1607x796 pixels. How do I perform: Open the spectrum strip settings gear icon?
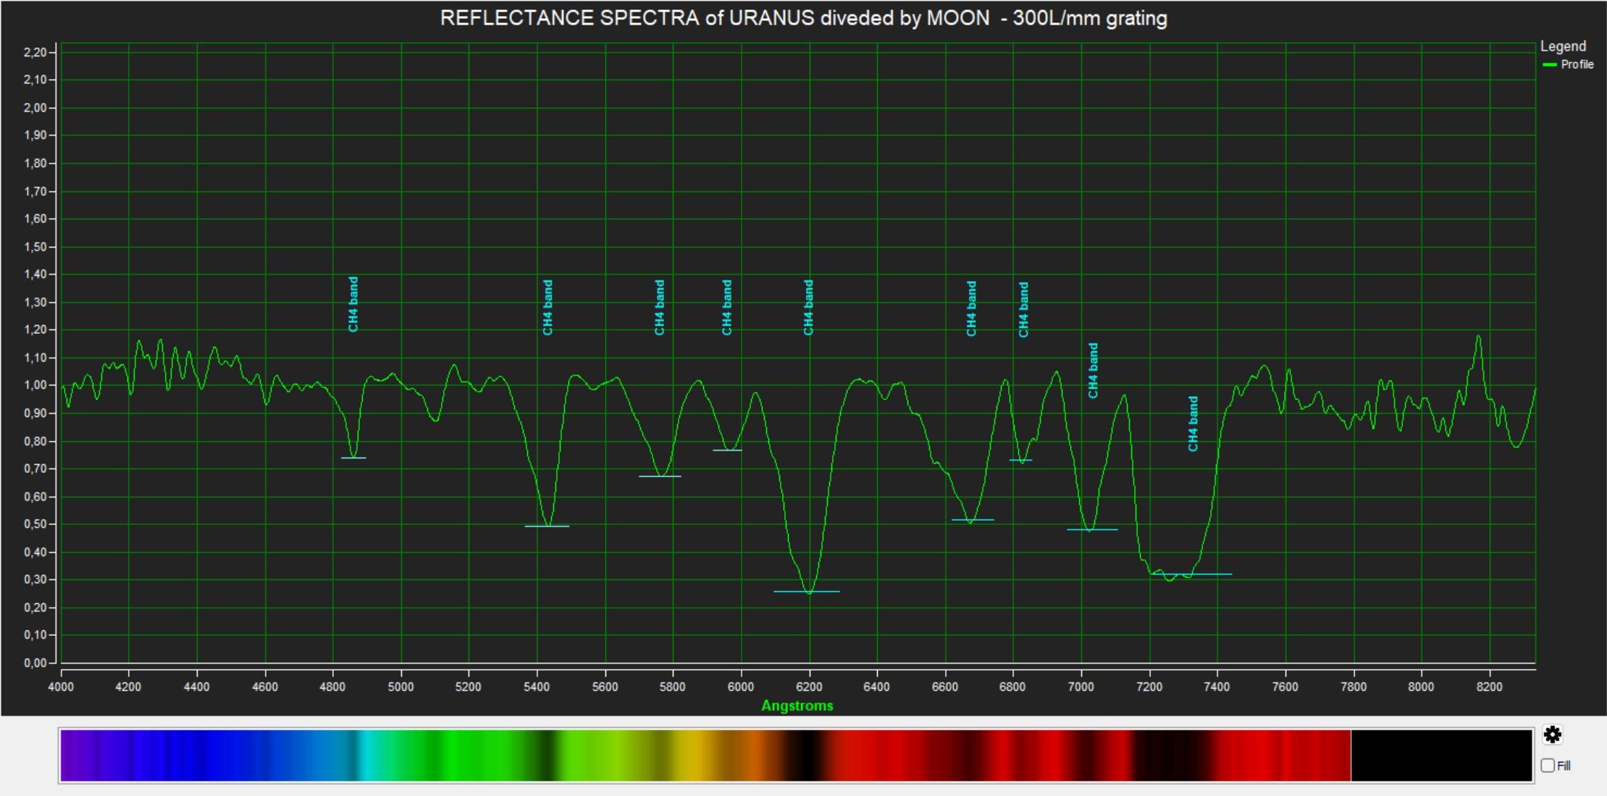1552,734
